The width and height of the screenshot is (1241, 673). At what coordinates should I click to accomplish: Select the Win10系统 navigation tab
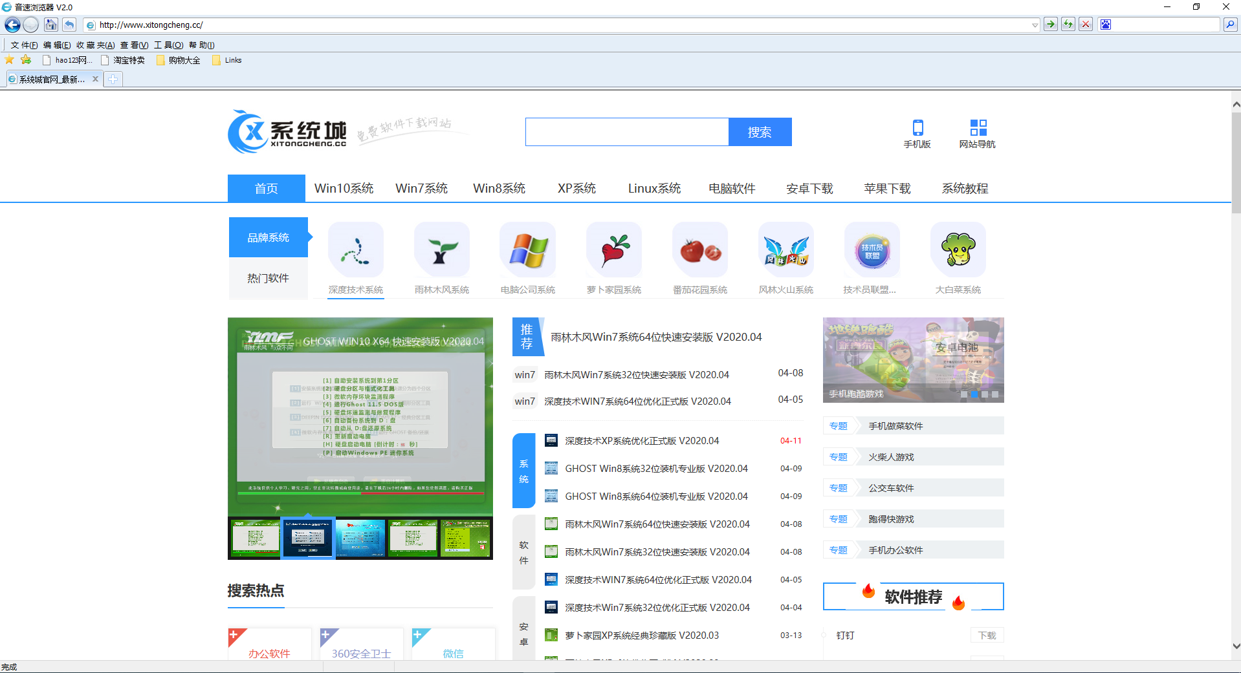pyautogui.click(x=344, y=188)
